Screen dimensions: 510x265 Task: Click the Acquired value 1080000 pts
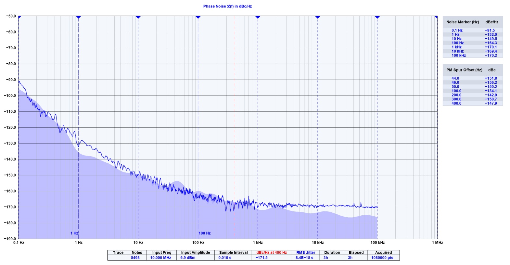click(382, 258)
